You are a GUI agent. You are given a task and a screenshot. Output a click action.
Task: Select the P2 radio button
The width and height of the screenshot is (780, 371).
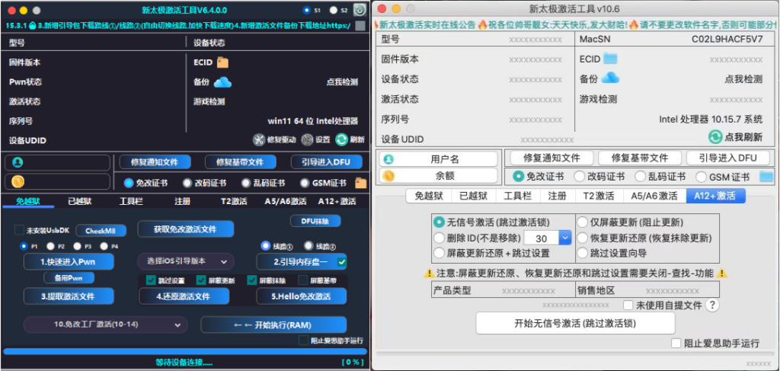(50, 246)
